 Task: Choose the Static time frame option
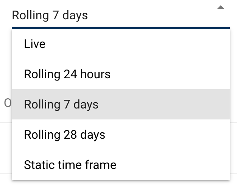coord(70,165)
